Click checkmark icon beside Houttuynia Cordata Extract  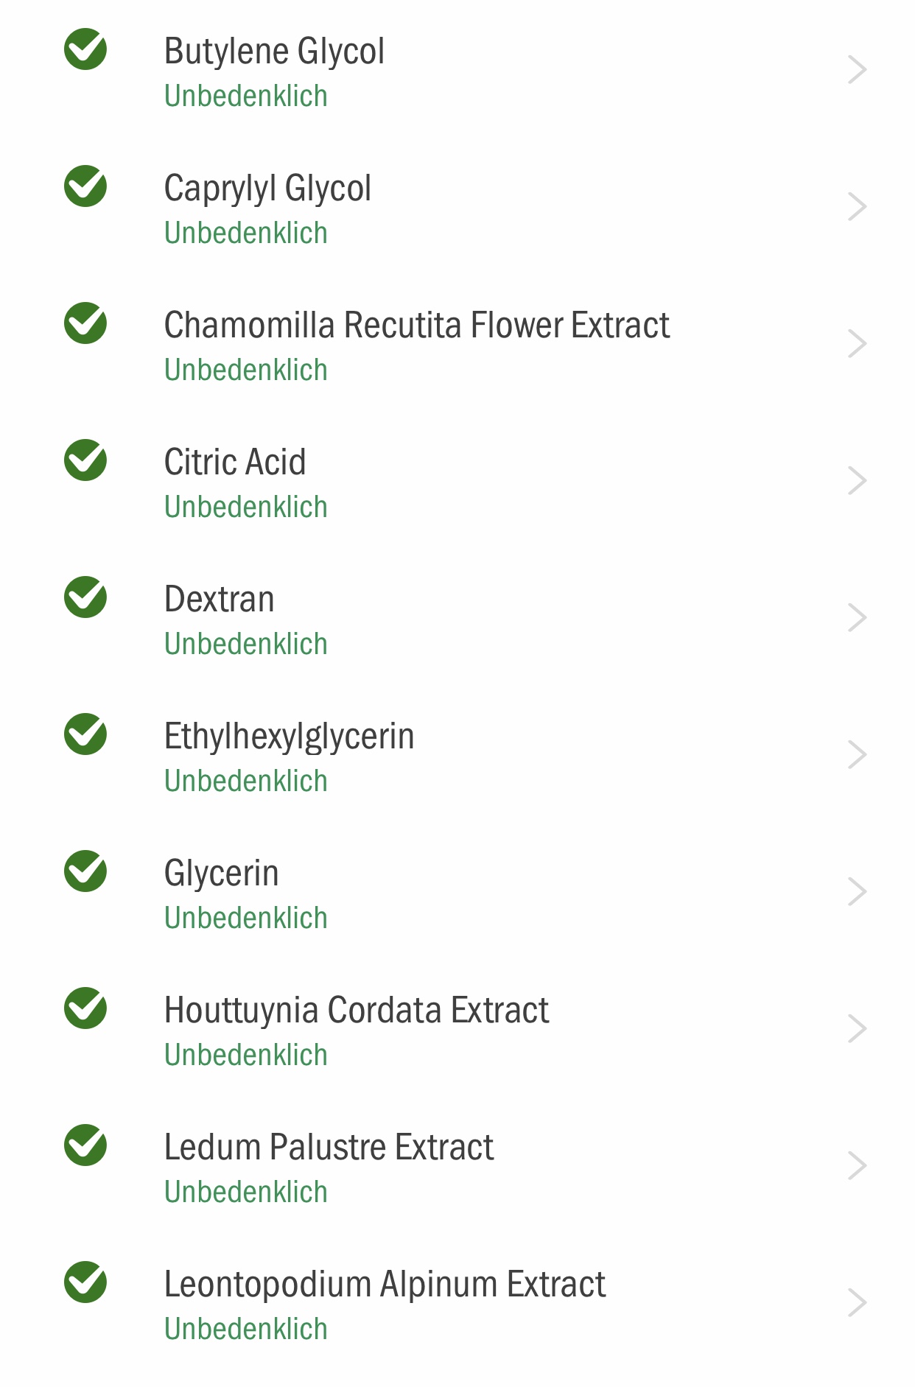tap(85, 1008)
